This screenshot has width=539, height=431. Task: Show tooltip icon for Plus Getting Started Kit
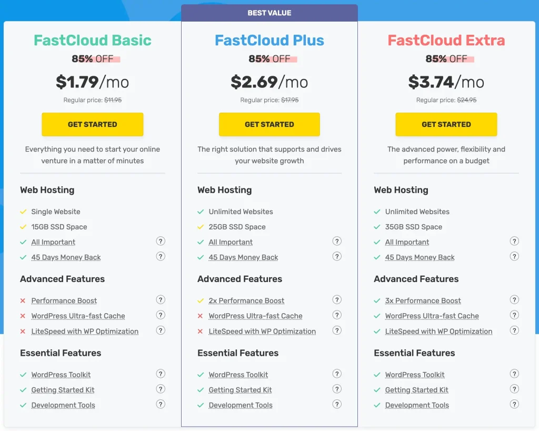click(337, 389)
